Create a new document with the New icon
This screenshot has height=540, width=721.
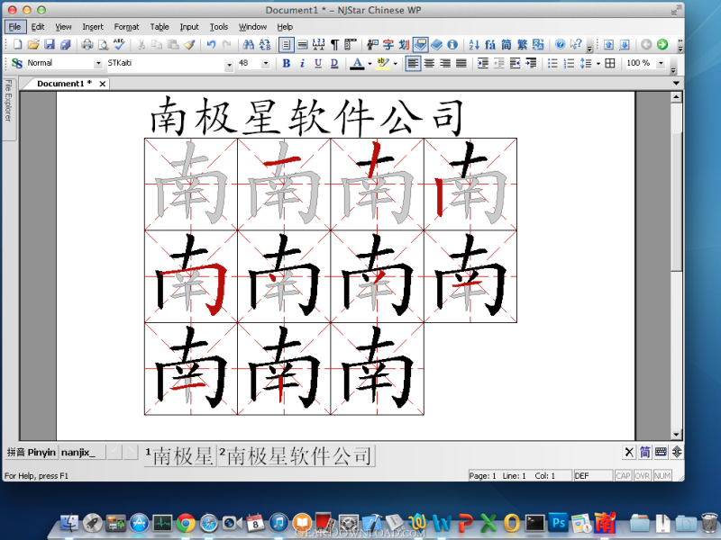tap(17, 44)
